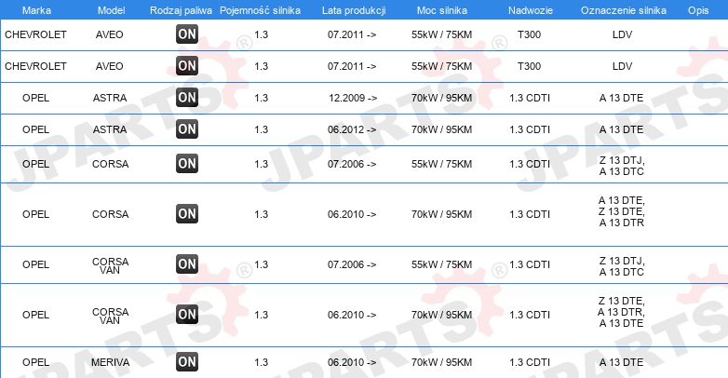Image resolution: width=728 pixels, height=378 pixels.
Task: Click 1.3 CDTI body in the Meriva row
Action: coord(530,362)
